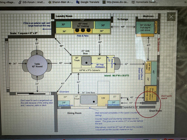Open the 'king village' bookmark
187x140 pixels.
coord(7,2)
